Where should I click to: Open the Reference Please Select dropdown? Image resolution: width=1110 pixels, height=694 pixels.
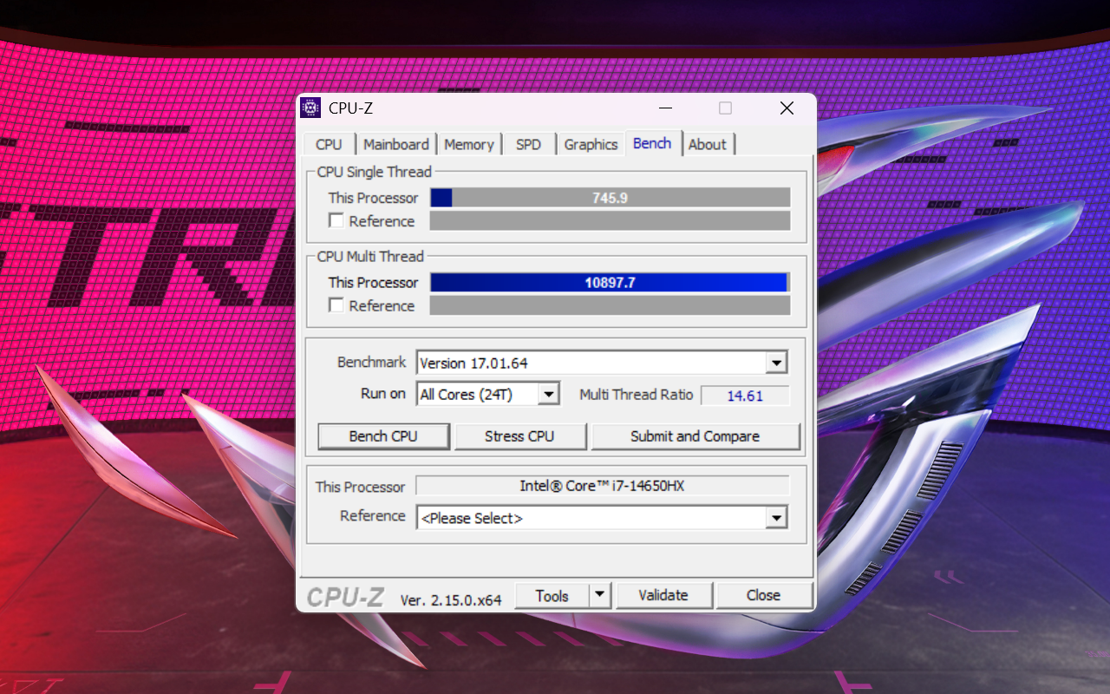click(602, 518)
